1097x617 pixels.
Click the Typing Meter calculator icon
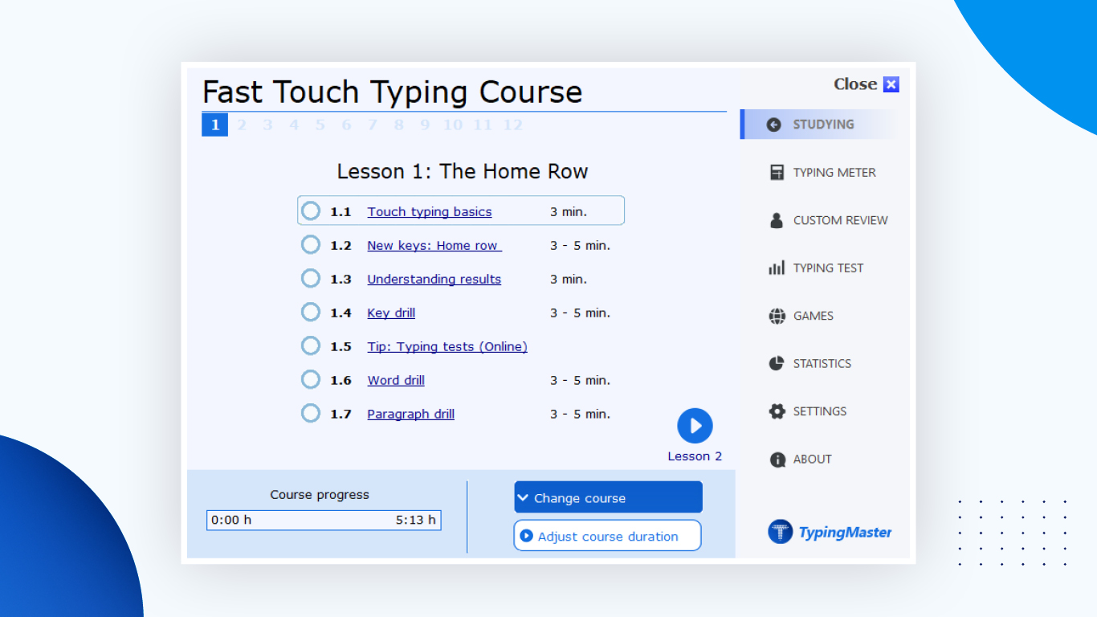coord(777,173)
